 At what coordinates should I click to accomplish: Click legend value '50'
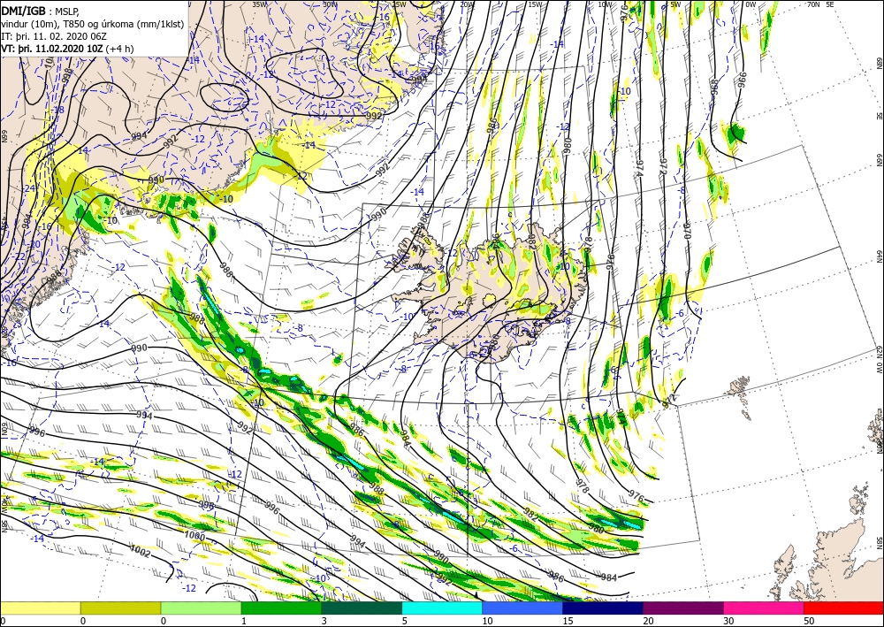click(x=809, y=621)
